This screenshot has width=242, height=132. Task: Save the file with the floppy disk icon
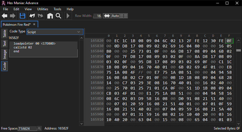click(22, 16)
